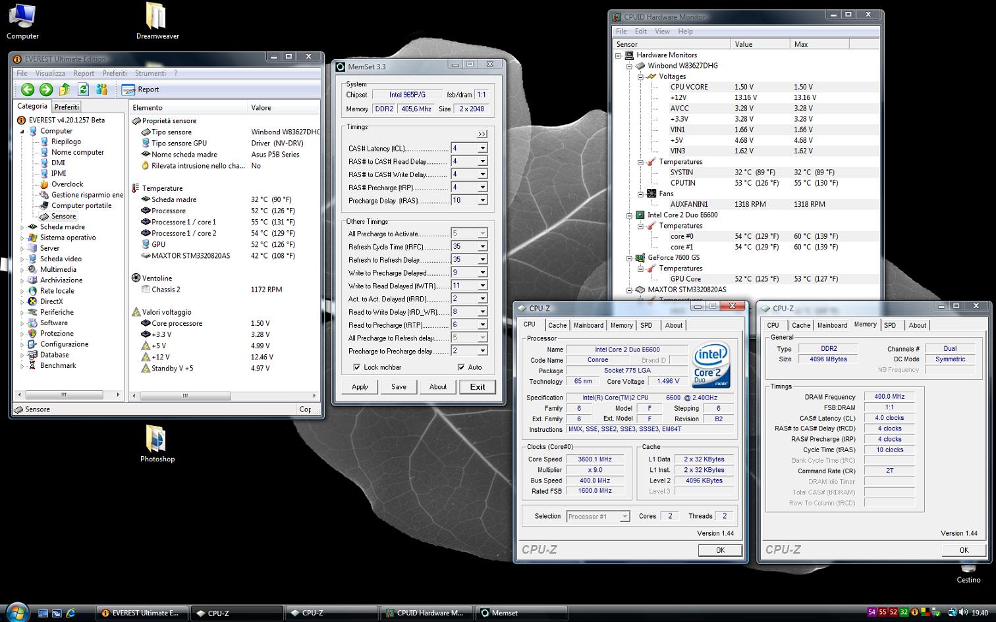Click Exit button in MemSet
This screenshot has width=996, height=622.
pos(478,386)
